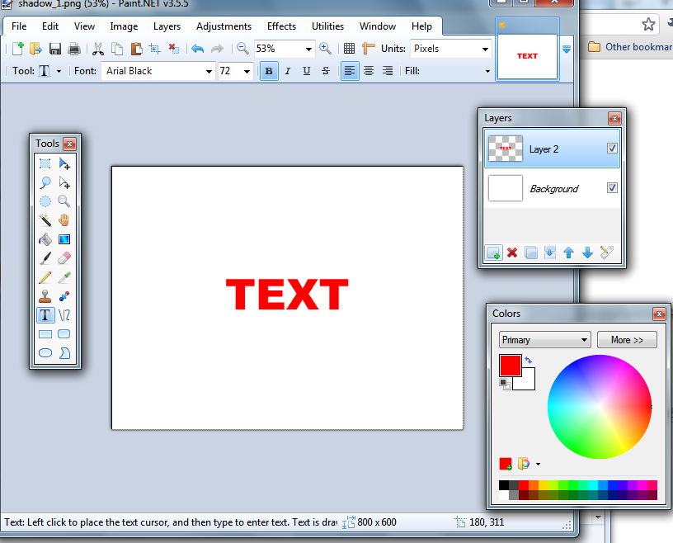Open the Adjustments menu
The width and height of the screenshot is (673, 543).
[224, 26]
